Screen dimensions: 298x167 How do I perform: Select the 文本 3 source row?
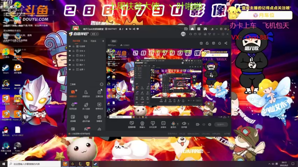(x=86, y=55)
